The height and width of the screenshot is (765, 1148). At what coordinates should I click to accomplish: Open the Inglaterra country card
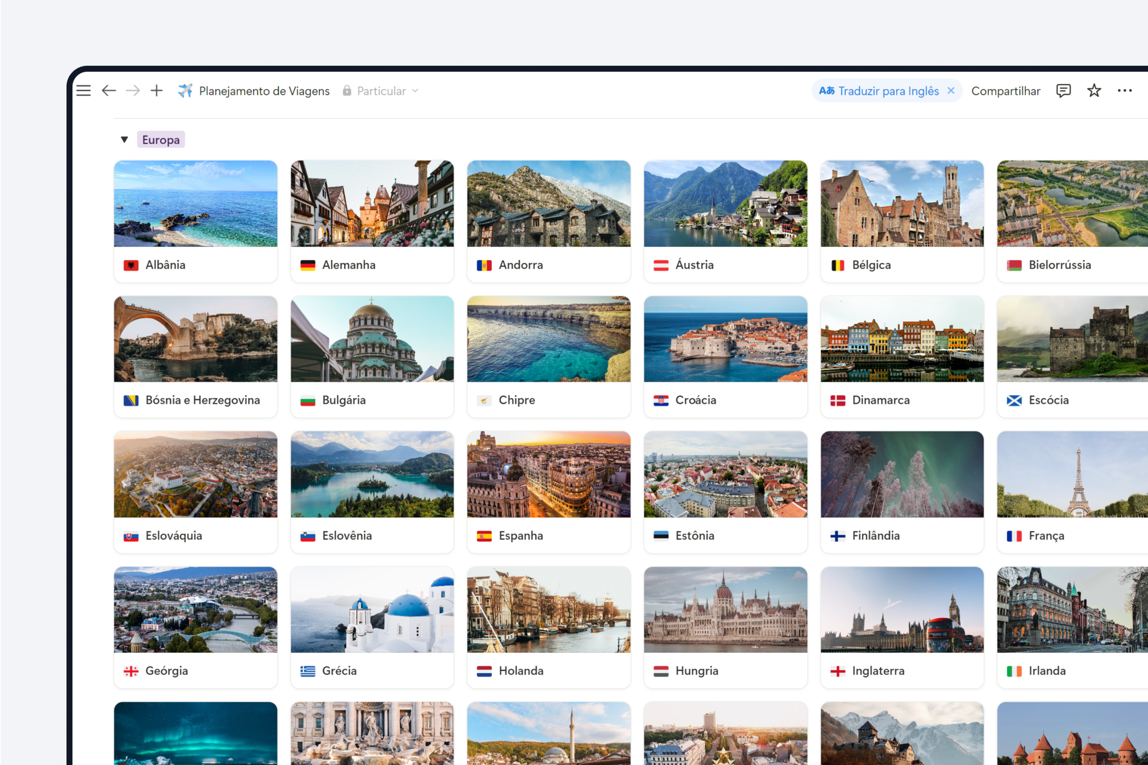[902, 627]
